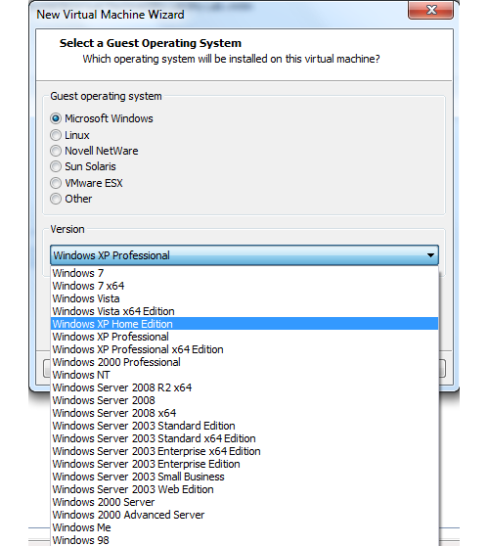Screen dimensions: 489x546
Task: Select Windows 98 at list bottom
Action: coord(244,540)
